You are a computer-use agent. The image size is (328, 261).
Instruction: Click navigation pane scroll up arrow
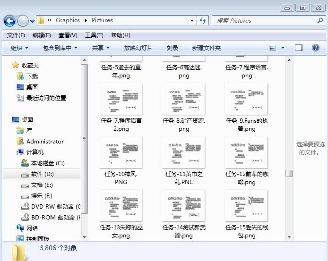tap(85, 60)
